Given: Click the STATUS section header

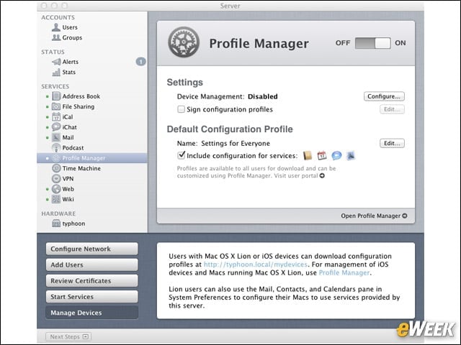Looking at the screenshot, I should coord(53,52).
